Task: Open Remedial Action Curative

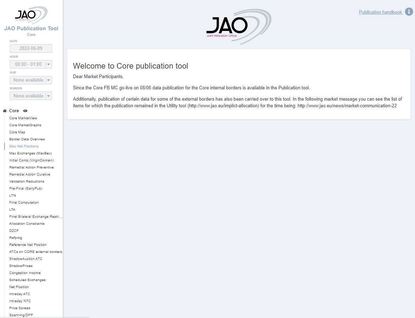Action: pos(29,174)
